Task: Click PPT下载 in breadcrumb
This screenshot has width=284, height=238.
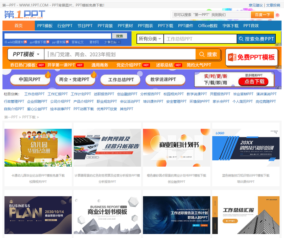Action: coord(29,117)
